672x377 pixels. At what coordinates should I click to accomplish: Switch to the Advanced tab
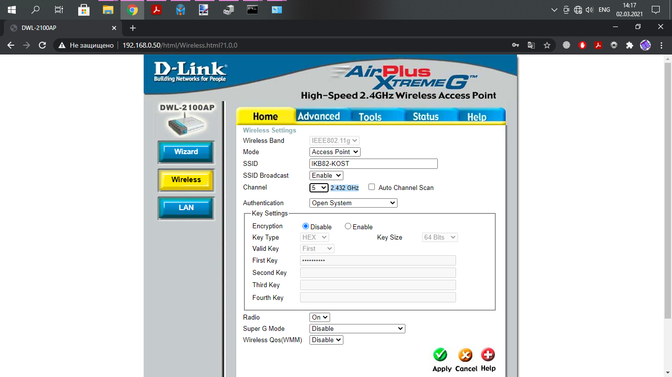point(318,116)
